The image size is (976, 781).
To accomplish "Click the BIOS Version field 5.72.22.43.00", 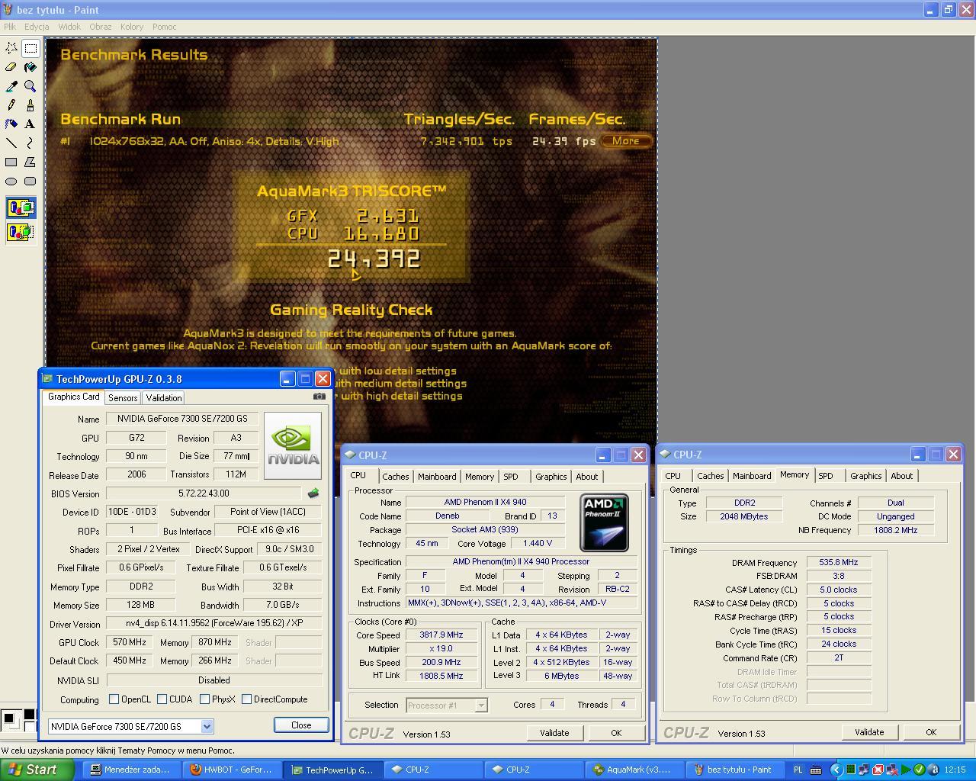I will (x=204, y=493).
